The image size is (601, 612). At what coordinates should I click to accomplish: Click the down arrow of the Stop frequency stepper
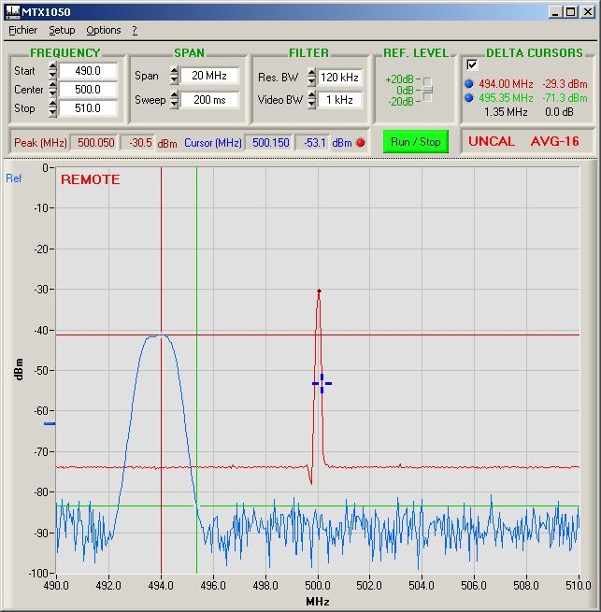click(x=52, y=112)
